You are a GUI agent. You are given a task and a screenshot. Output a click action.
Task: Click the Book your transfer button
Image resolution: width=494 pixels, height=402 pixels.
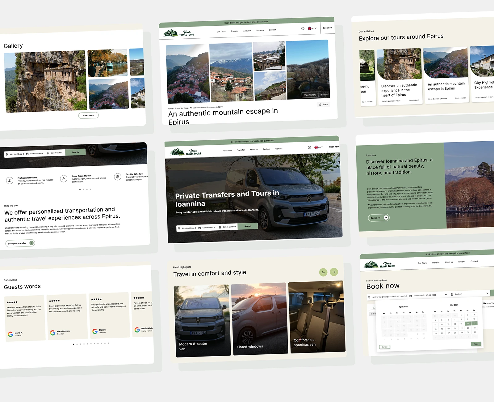pos(20,243)
